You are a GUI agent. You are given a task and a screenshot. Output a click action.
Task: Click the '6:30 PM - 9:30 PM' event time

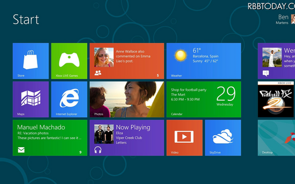click(185, 99)
